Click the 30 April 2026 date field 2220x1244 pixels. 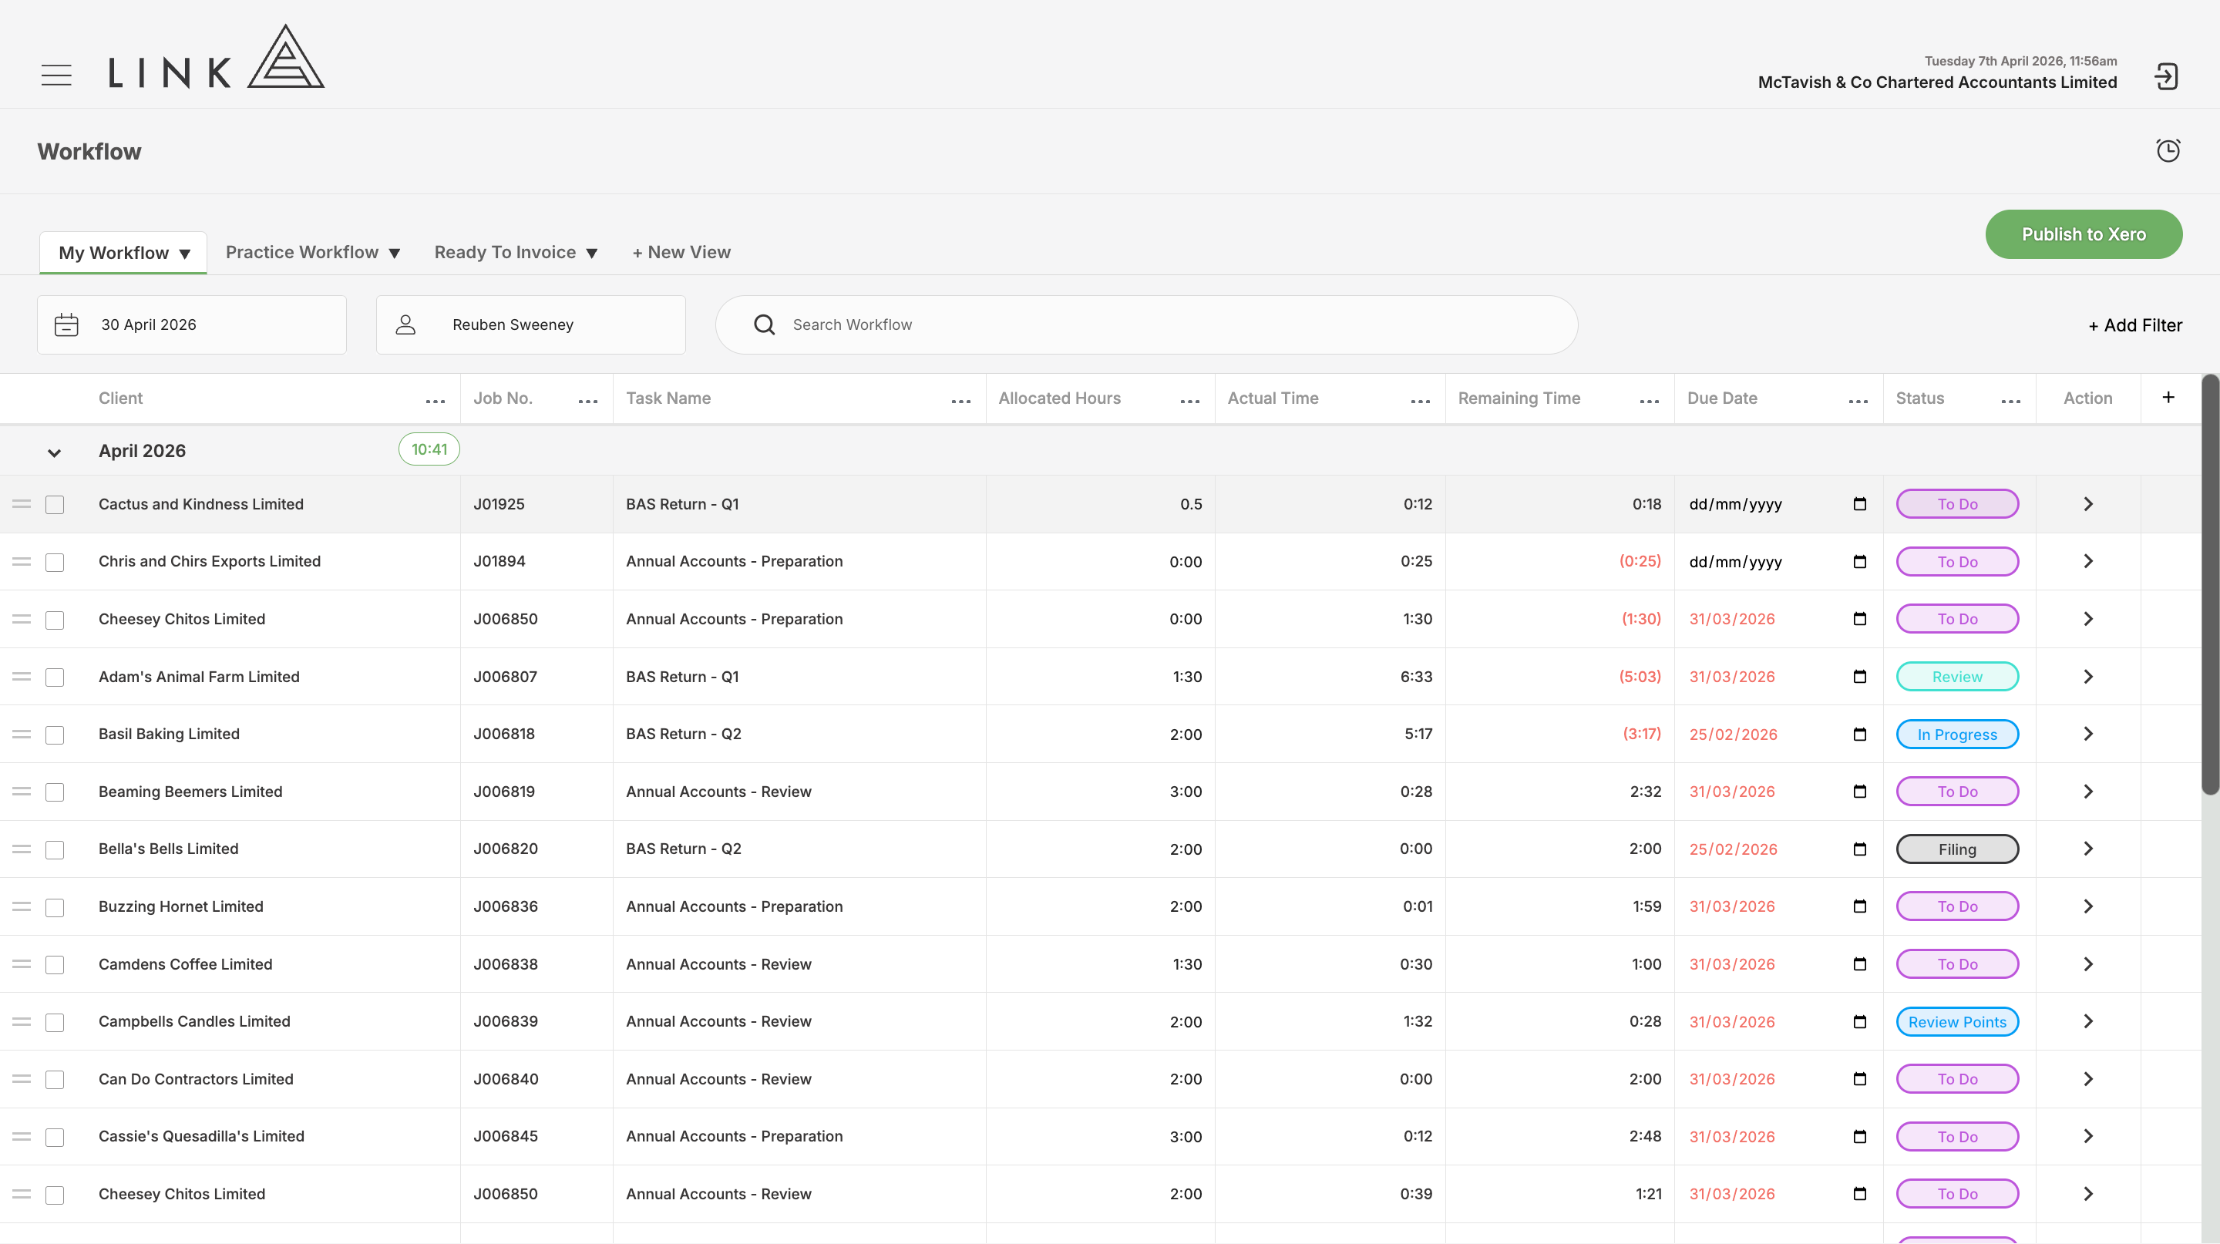(x=192, y=324)
